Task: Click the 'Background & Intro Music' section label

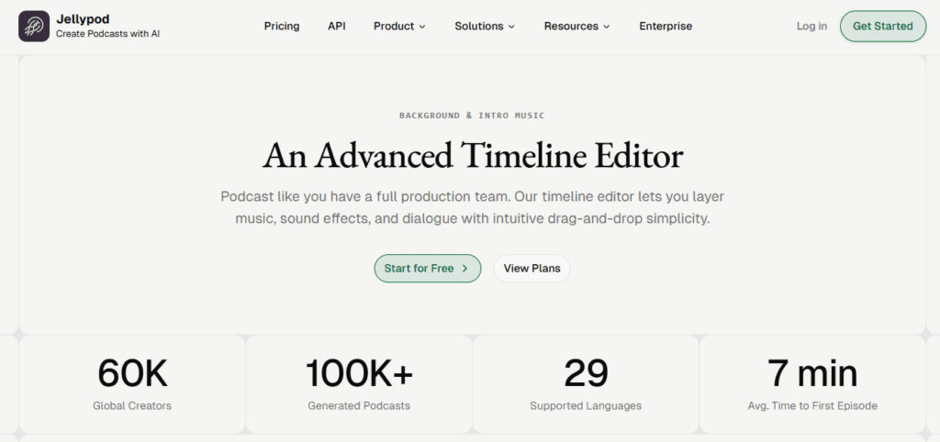Action: [x=472, y=116]
